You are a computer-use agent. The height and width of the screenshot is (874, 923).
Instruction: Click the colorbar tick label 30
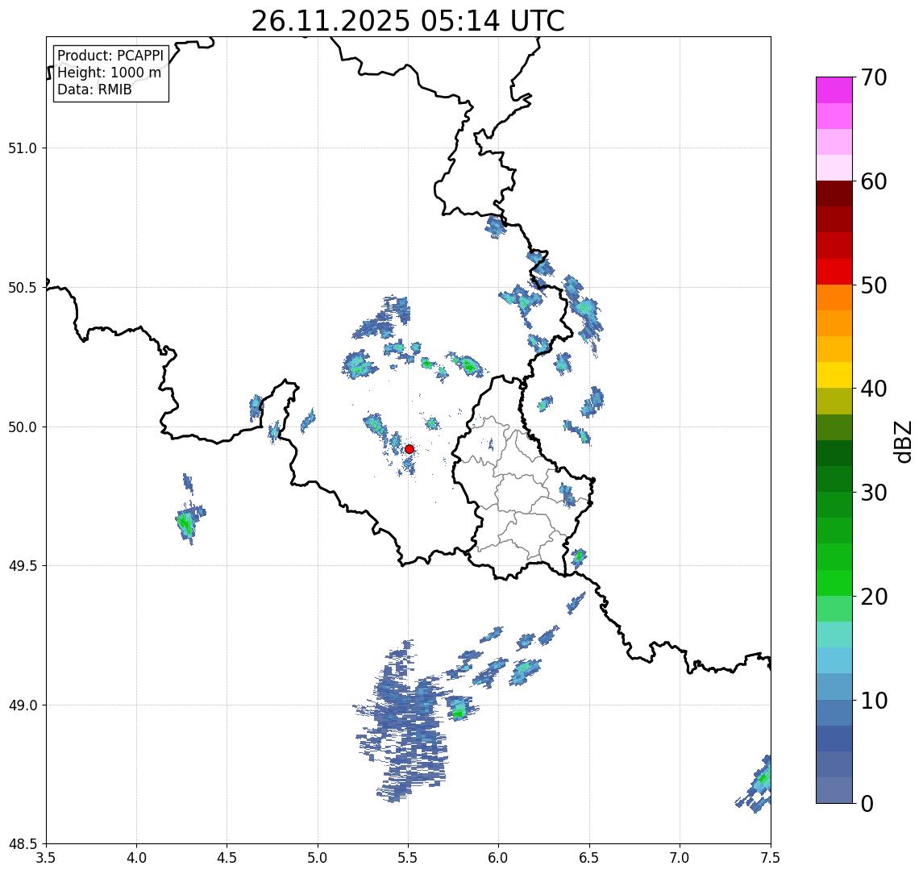[874, 493]
